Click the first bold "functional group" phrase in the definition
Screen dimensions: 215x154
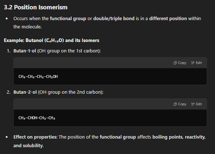coord(68,18)
